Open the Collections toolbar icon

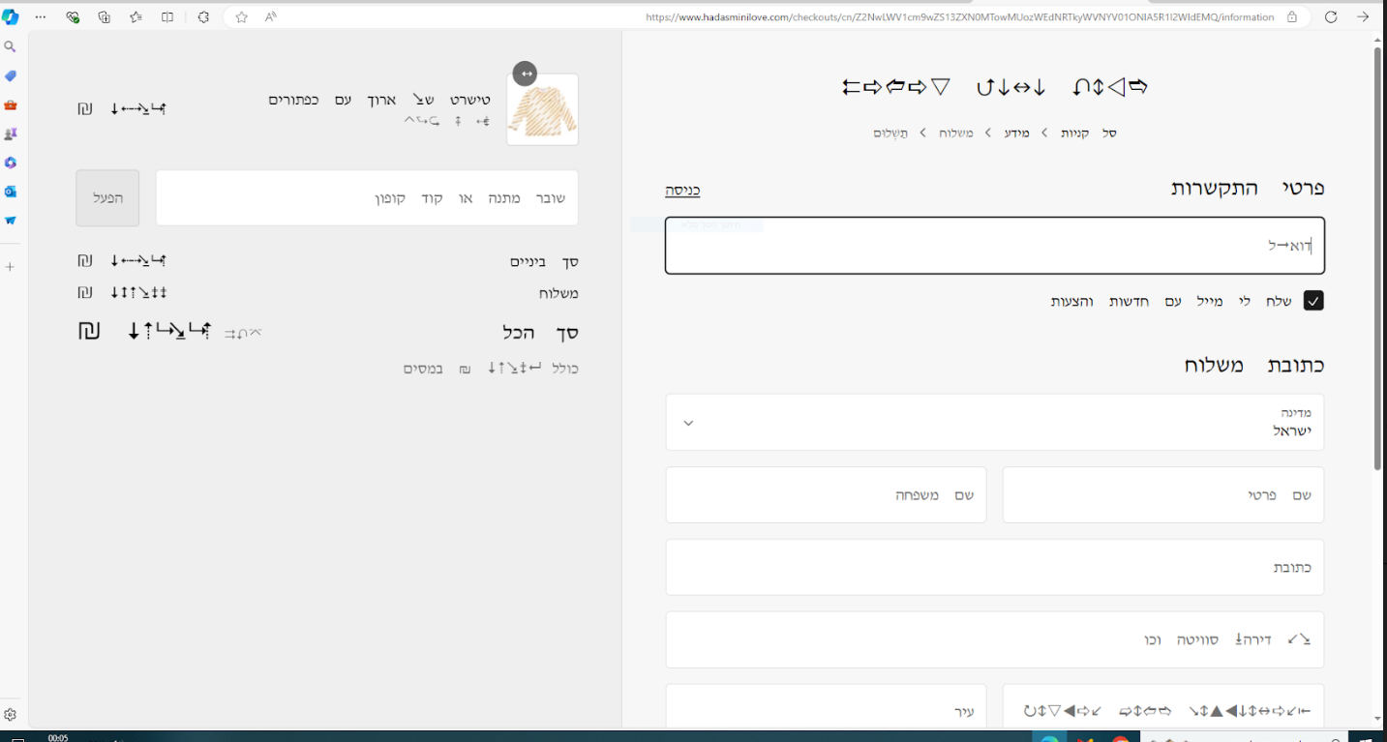(105, 17)
